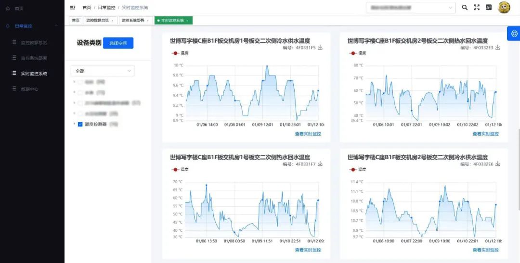Click the home icon in sidebar
Viewport: 520px width, 263px height.
pyautogui.click(x=8, y=8)
